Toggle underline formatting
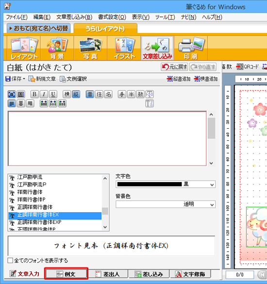 [x=53, y=94]
